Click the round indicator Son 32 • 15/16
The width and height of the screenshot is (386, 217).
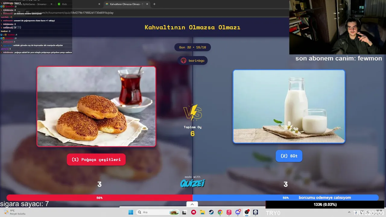click(x=192, y=47)
